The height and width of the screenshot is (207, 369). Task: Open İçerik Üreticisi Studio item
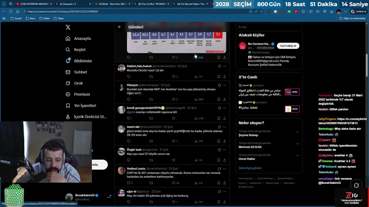tap(86, 117)
